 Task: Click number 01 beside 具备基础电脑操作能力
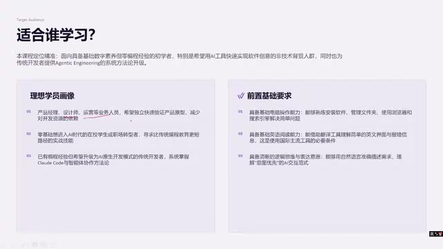pyautogui.click(x=240, y=111)
